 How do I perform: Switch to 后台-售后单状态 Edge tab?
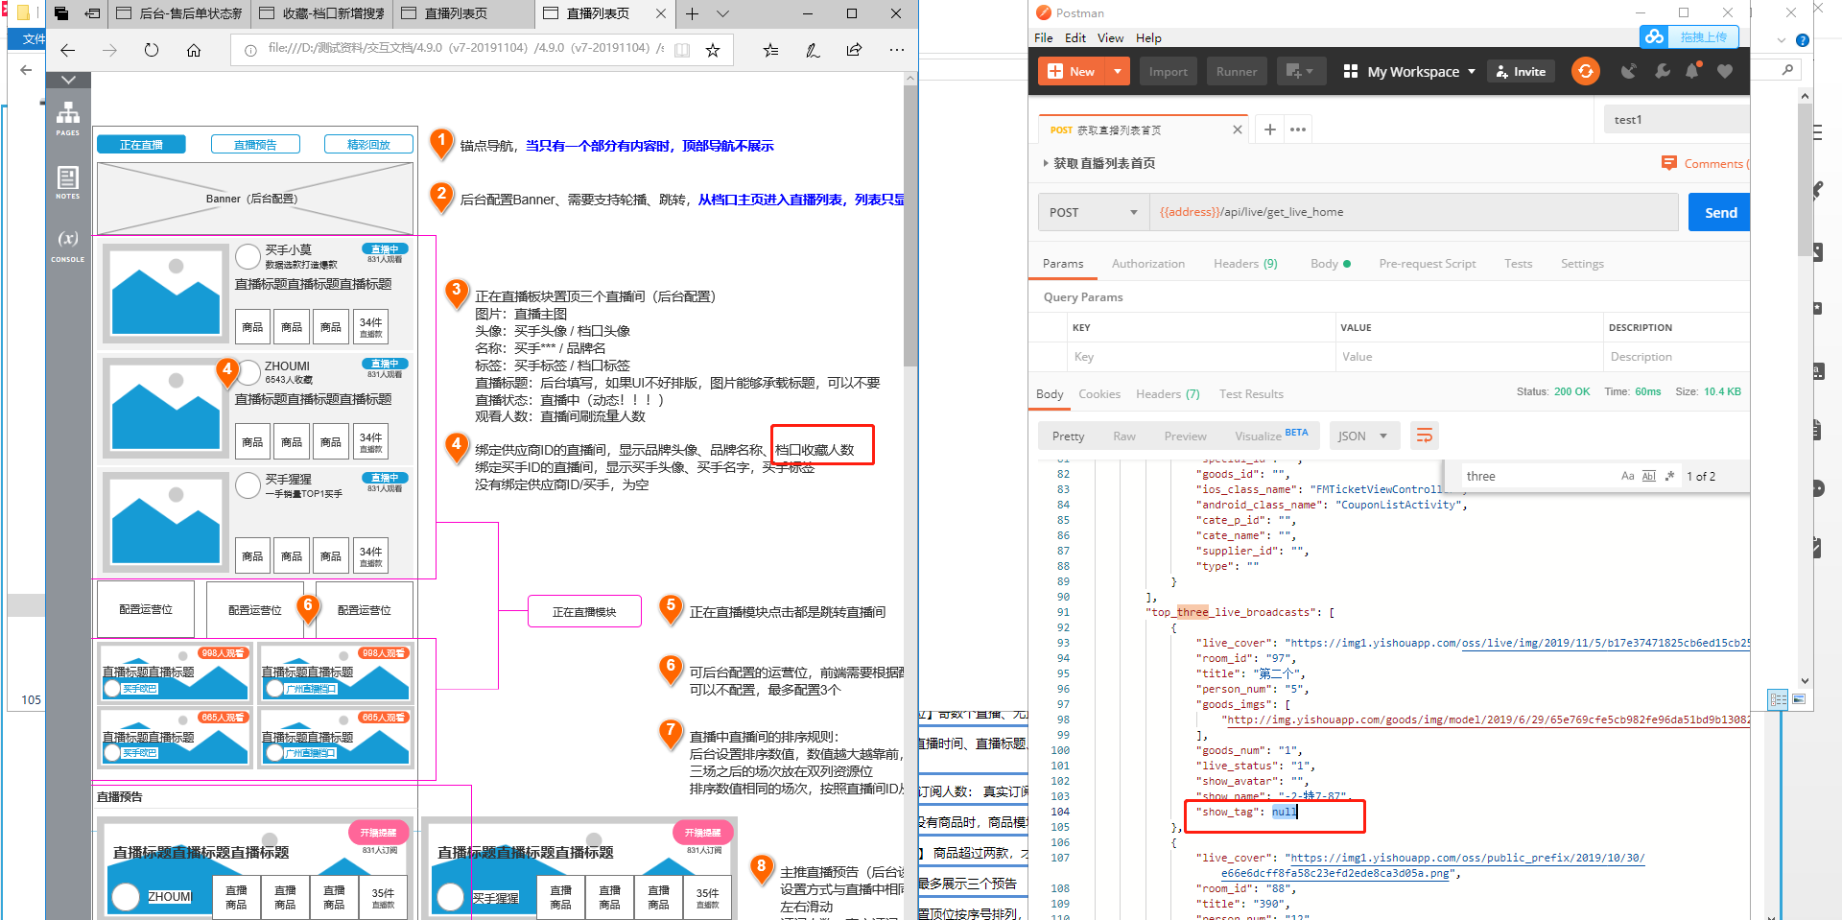(x=180, y=13)
